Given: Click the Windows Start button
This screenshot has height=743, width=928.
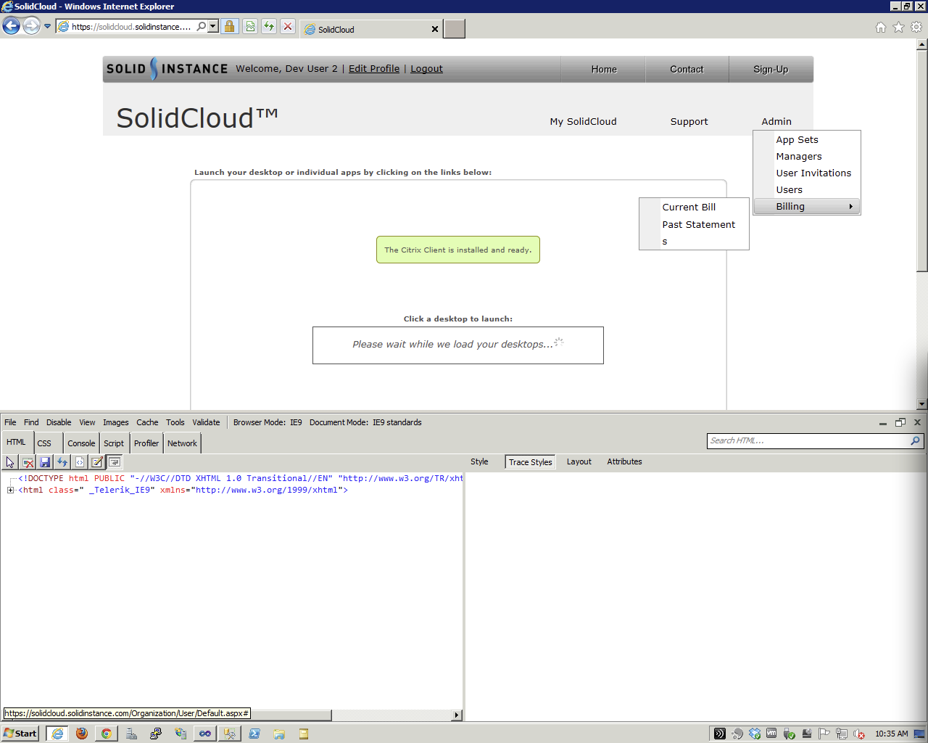Looking at the screenshot, I should (x=20, y=734).
